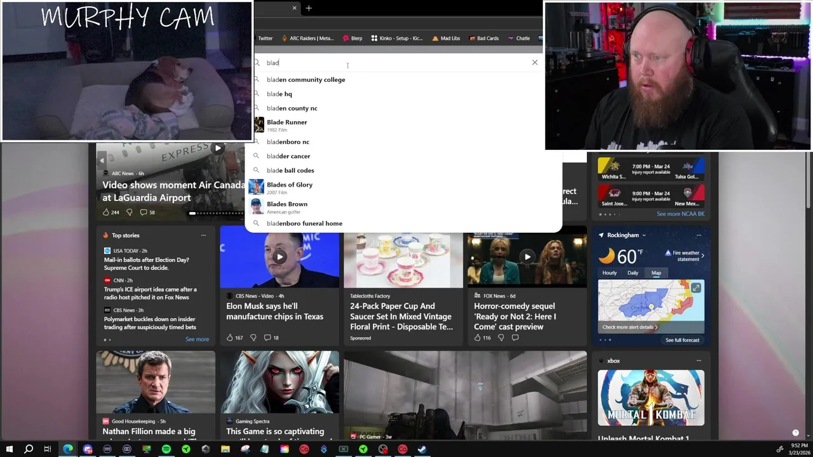Open the Mortal Kombat 1 Xbox thumbnail

[651, 398]
